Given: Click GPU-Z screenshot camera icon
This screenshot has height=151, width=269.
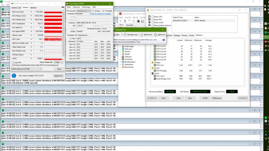Looking at the screenshot, I should pyautogui.click(x=63, y=7).
